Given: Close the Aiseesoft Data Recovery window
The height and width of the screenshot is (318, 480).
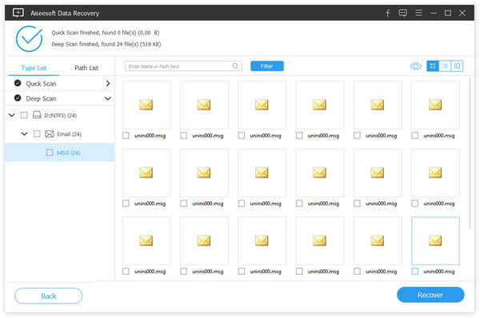Looking at the screenshot, I should click(x=462, y=13).
